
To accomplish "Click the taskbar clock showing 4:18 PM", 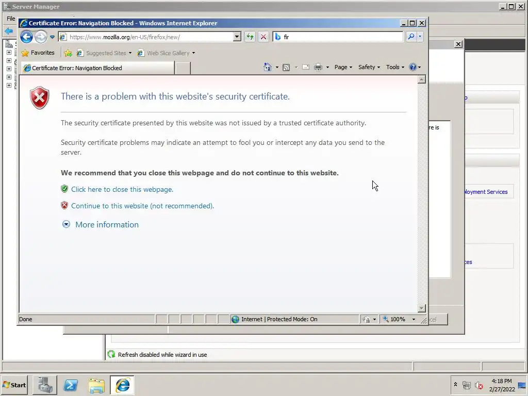I will click(502, 385).
